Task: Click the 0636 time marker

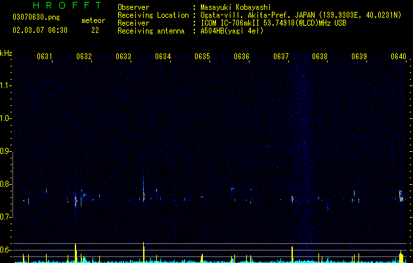Action: pyautogui.click(x=242, y=56)
